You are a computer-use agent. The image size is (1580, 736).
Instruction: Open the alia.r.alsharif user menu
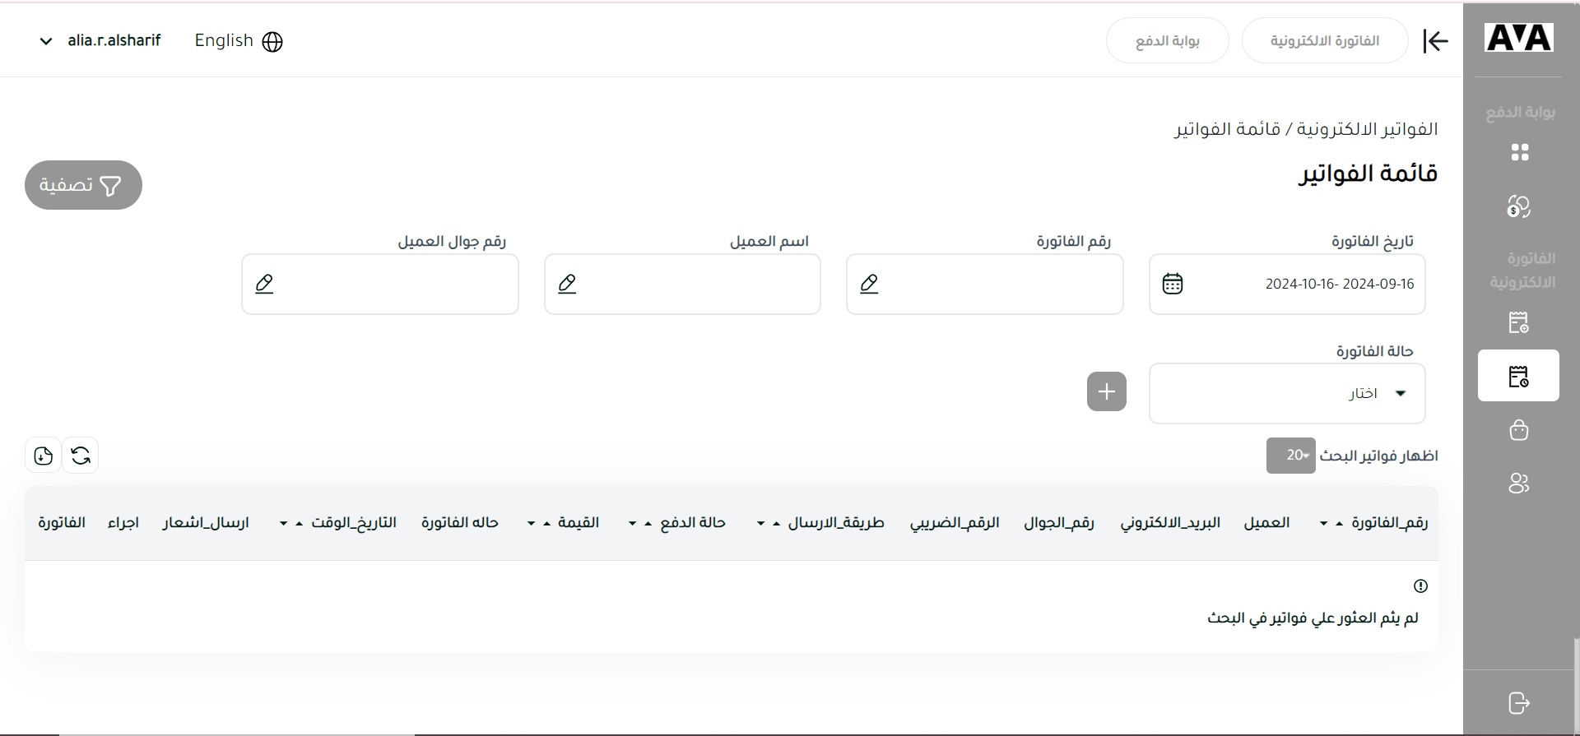coord(100,41)
